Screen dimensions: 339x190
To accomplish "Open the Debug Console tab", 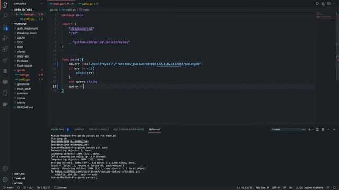I will (x=99, y=129).
